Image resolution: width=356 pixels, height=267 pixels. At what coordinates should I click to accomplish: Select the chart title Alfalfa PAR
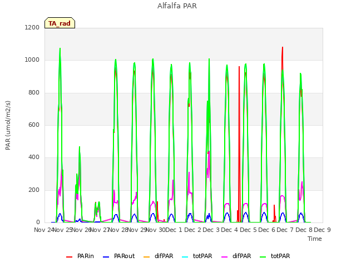coord(177,6)
